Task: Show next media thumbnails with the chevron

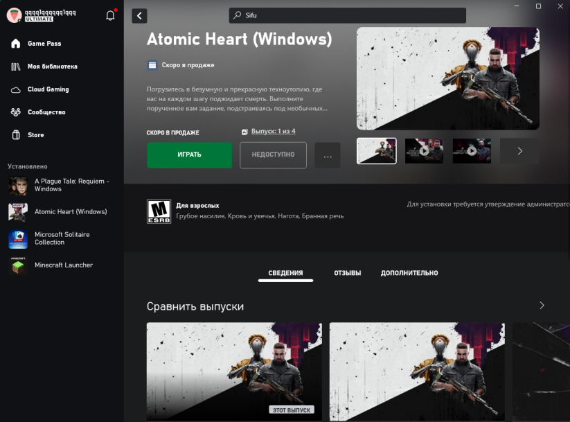Action: (x=519, y=151)
